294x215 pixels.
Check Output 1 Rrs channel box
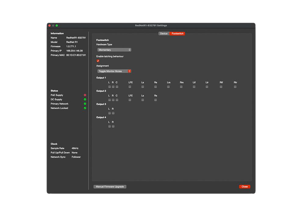click(x=181, y=87)
